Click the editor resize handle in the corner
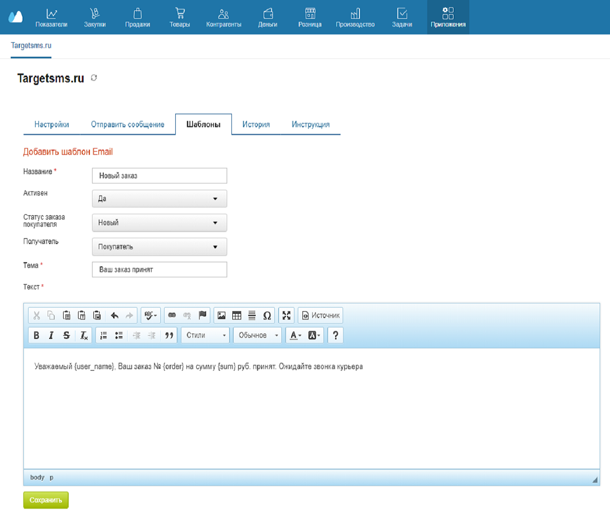 (595, 480)
